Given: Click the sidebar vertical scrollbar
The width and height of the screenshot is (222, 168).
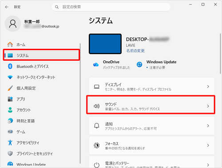Looking at the screenshot, I should (x=80, y=103).
